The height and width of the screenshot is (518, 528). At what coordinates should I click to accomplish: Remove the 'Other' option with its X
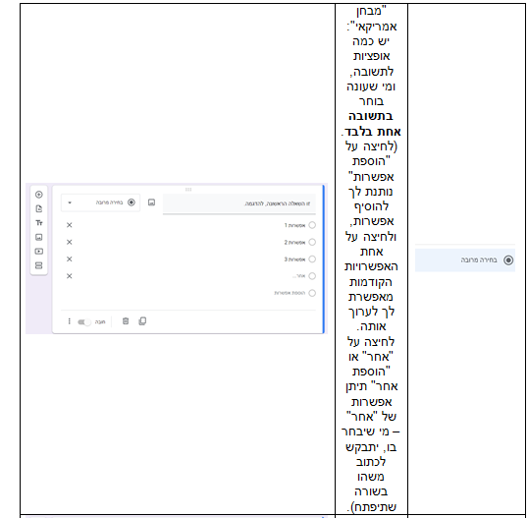point(70,276)
